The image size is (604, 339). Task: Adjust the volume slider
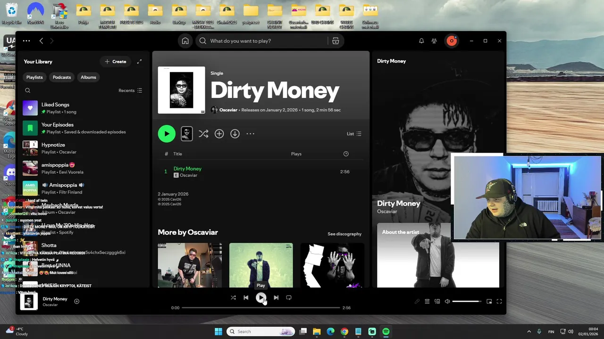point(467,301)
